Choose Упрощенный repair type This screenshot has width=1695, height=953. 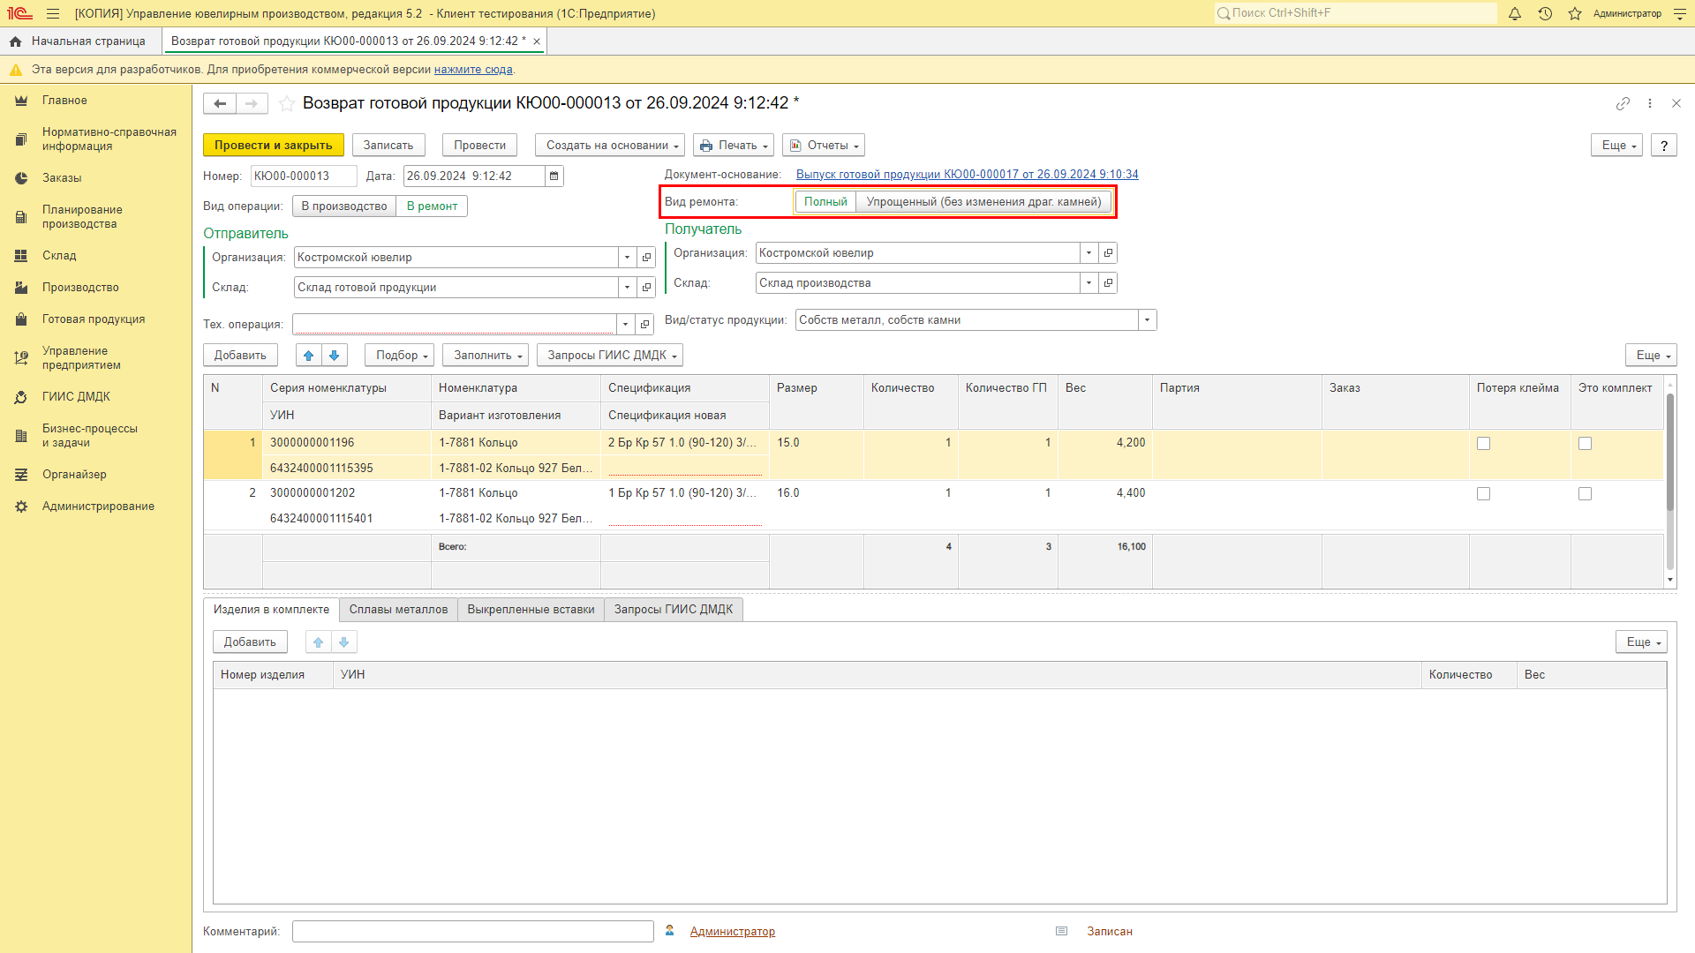[x=983, y=202]
